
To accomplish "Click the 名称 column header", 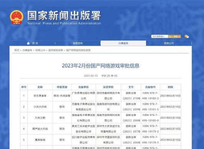I will point(40,87).
